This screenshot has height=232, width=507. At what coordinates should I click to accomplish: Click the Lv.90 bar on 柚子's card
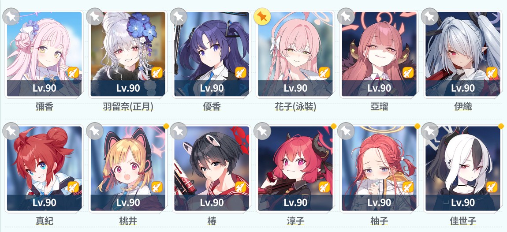pyautogui.click(x=379, y=203)
